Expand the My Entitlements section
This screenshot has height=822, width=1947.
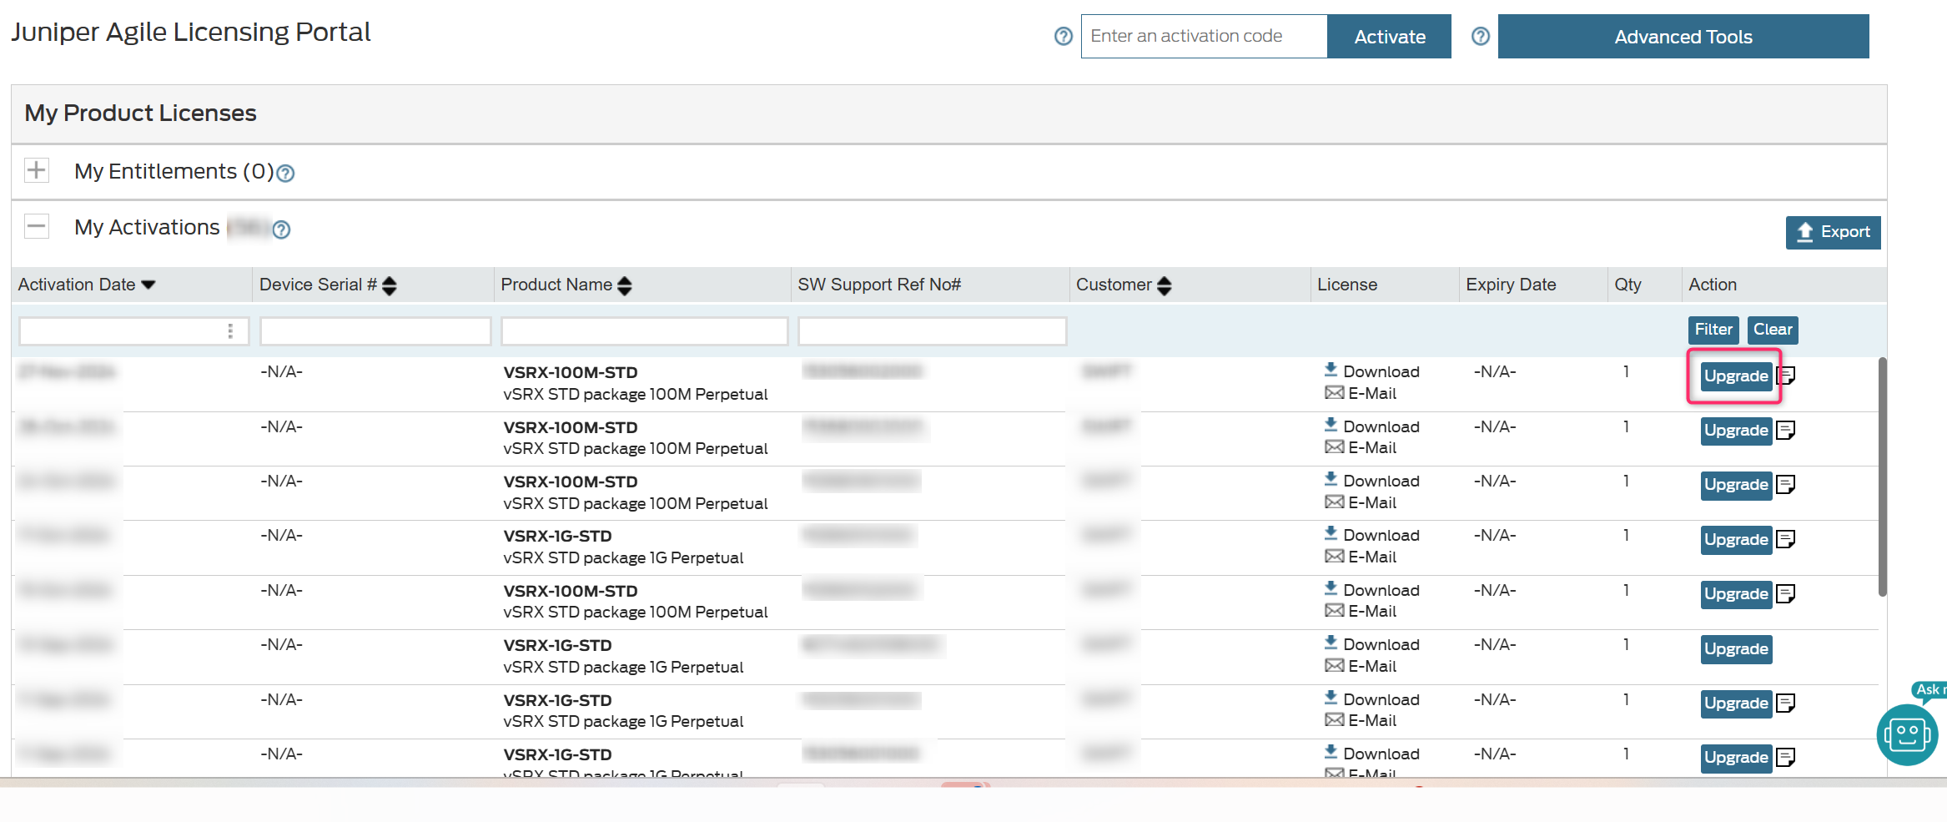36,170
